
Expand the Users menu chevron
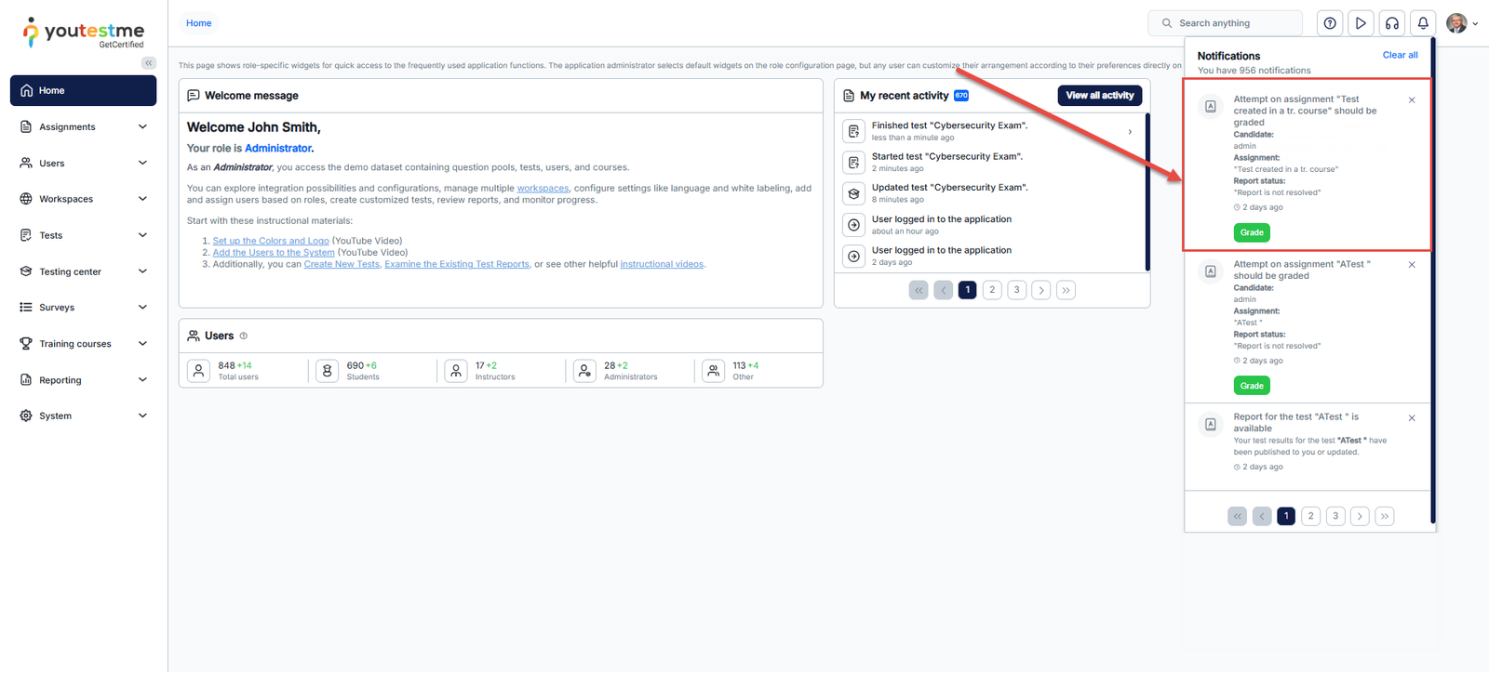(142, 164)
